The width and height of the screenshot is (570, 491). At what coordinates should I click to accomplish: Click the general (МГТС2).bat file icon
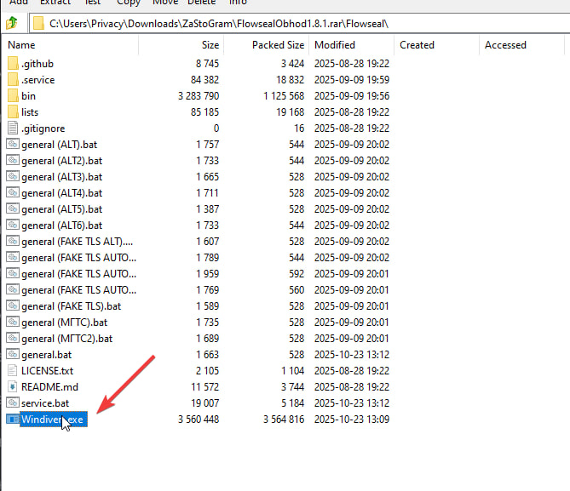[13, 338]
